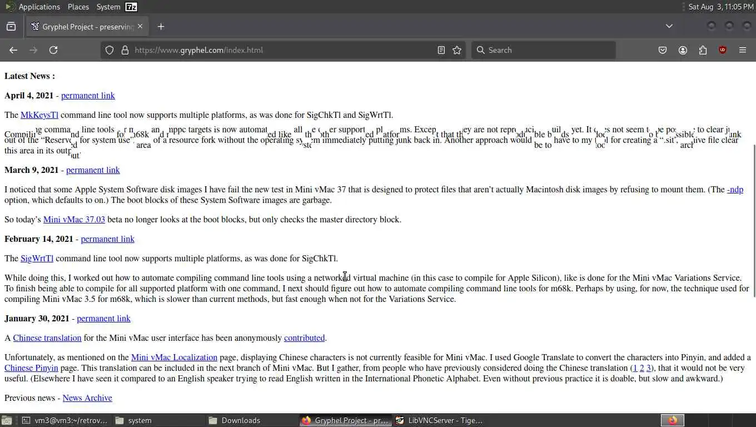The height and width of the screenshot is (427, 756).
Task: Open the Chinese translation link
Action: tap(47, 338)
